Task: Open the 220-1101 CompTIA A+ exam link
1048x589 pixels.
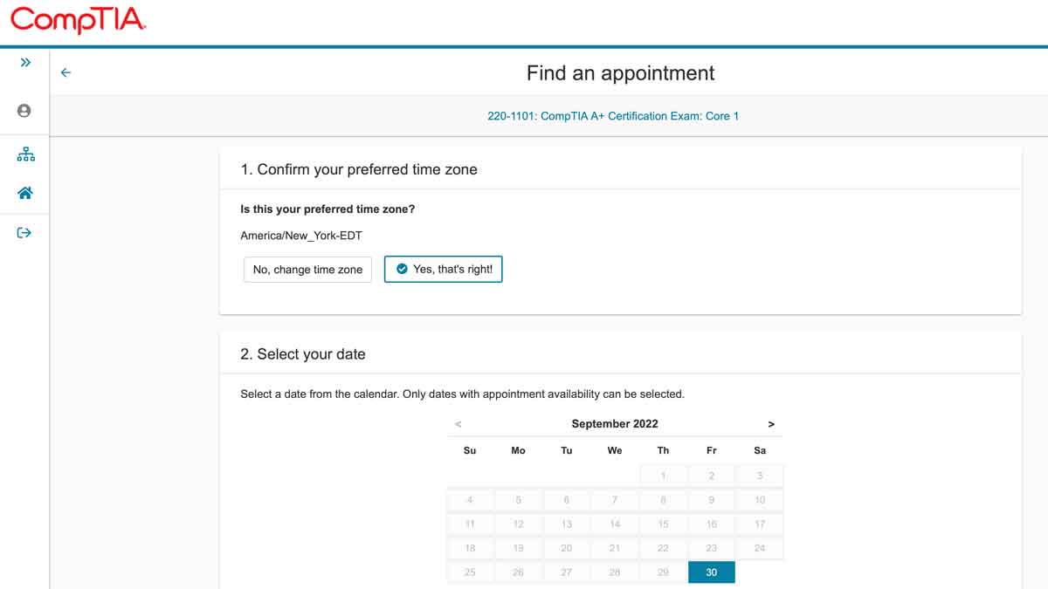Action: tap(613, 116)
